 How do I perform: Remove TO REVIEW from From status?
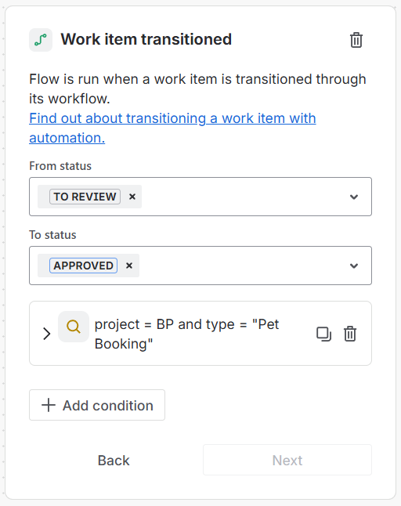pos(132,197)
